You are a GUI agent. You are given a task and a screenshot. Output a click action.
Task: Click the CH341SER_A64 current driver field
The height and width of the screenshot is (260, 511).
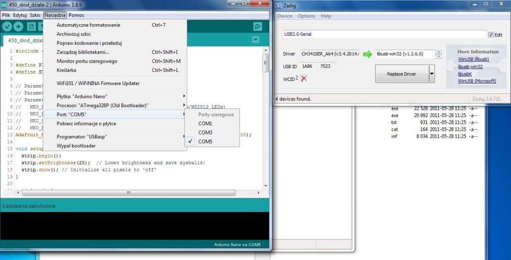point(330,54)
